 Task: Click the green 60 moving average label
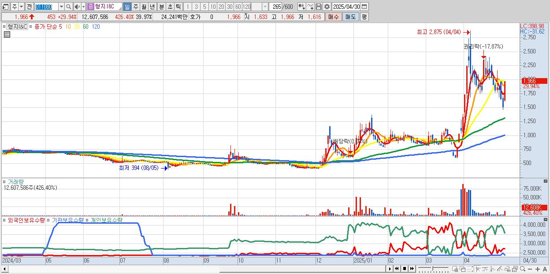click(x=86, y=26)
